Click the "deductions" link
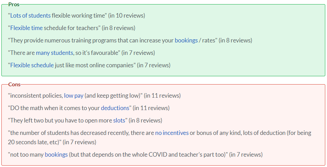This screenshot has height=167, width=327. pyautogui.click(x=115, y=108)
